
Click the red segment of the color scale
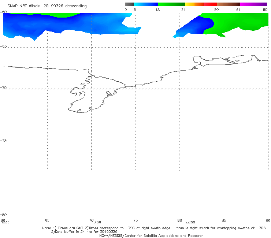click(x=210, y=4)
